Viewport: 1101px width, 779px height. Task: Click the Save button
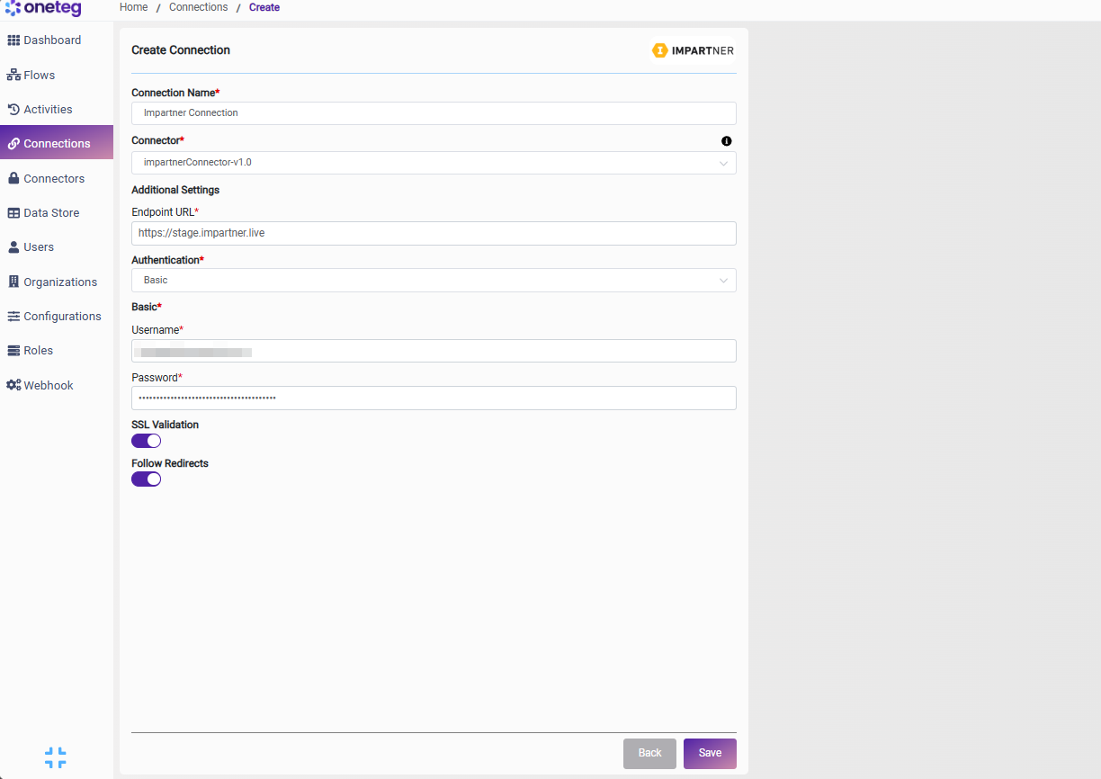point(710,754)
